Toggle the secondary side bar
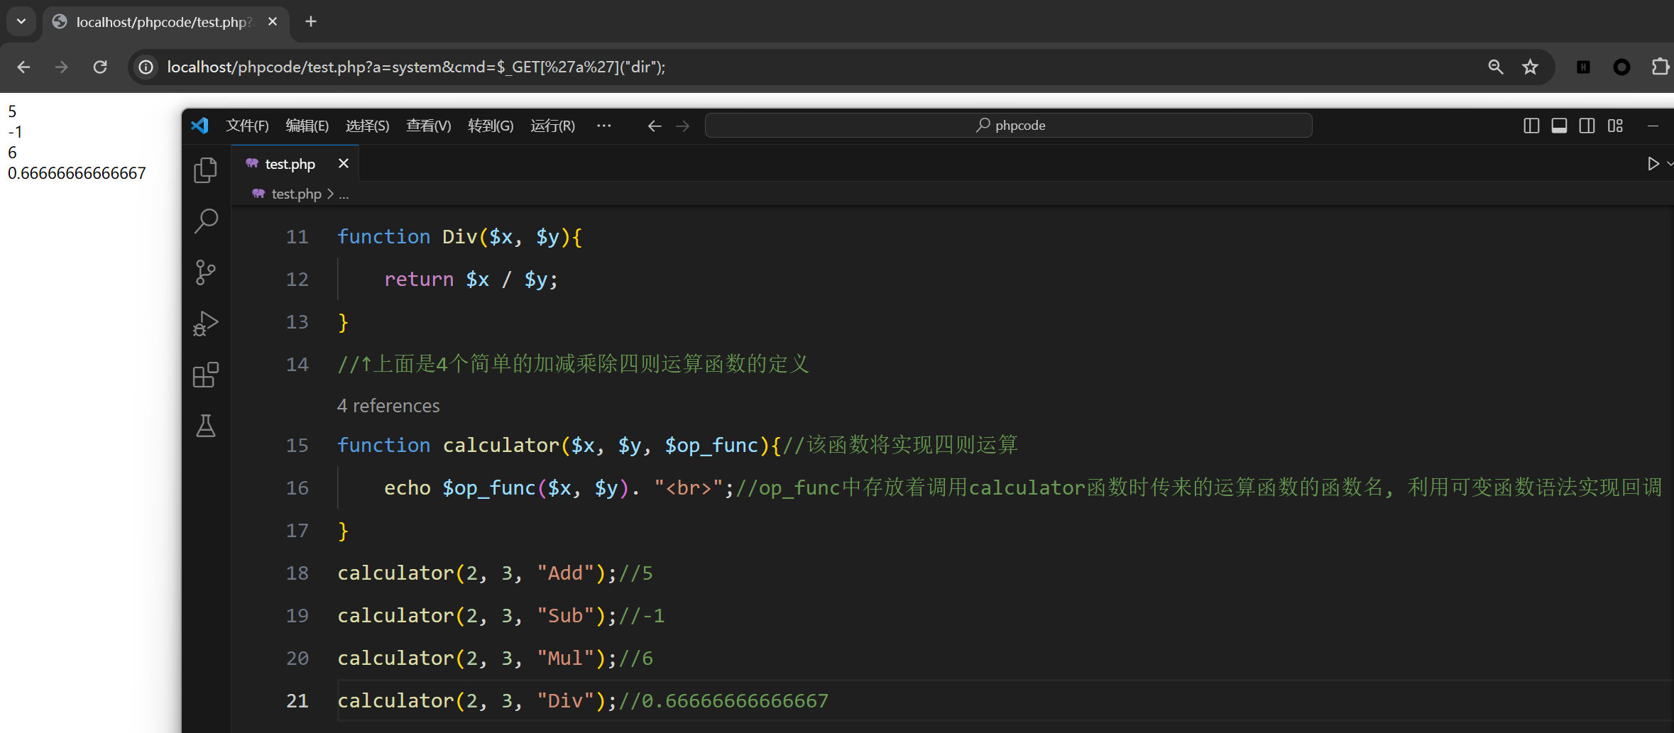Screen dimensions: 1674x733 [x=1587, y=125]
